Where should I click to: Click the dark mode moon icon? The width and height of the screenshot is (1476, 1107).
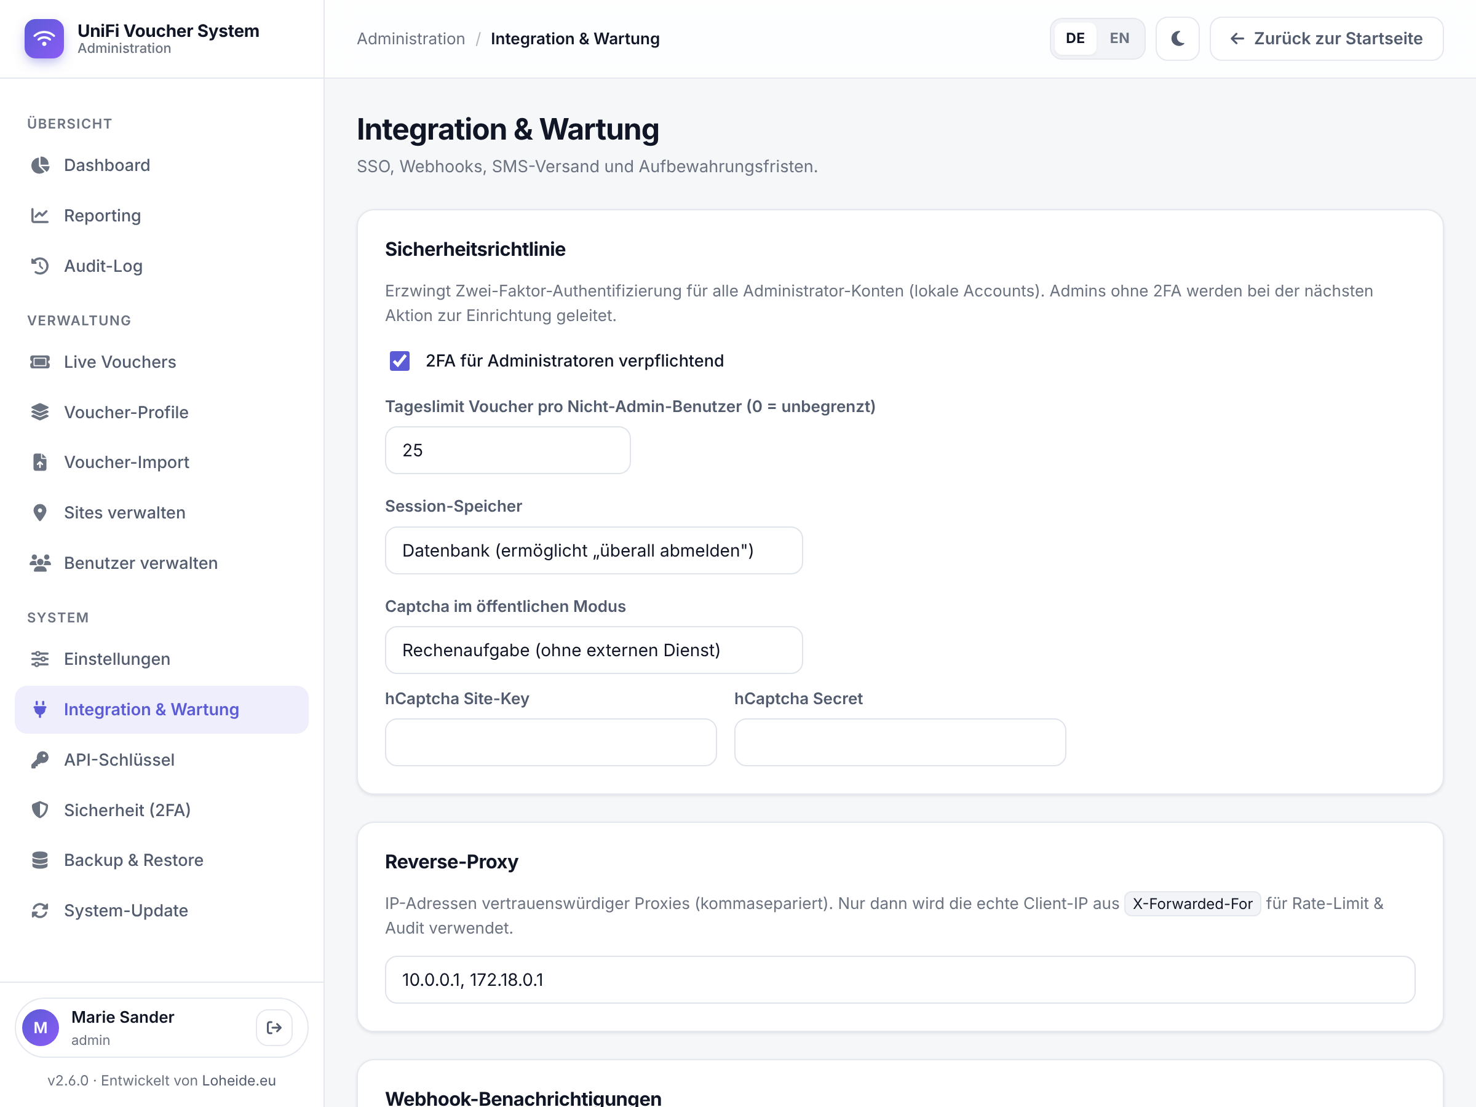pyautogui.click(x=1177, y=39)
